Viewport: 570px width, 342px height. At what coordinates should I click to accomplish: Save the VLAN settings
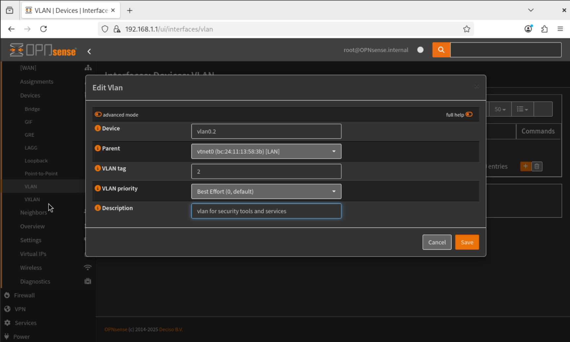[x=467, y=242]
